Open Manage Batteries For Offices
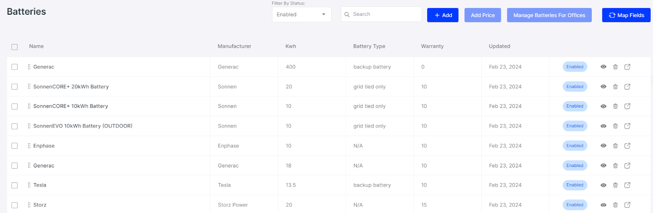Viewport: 653px width, 213px height. point(549,15)
